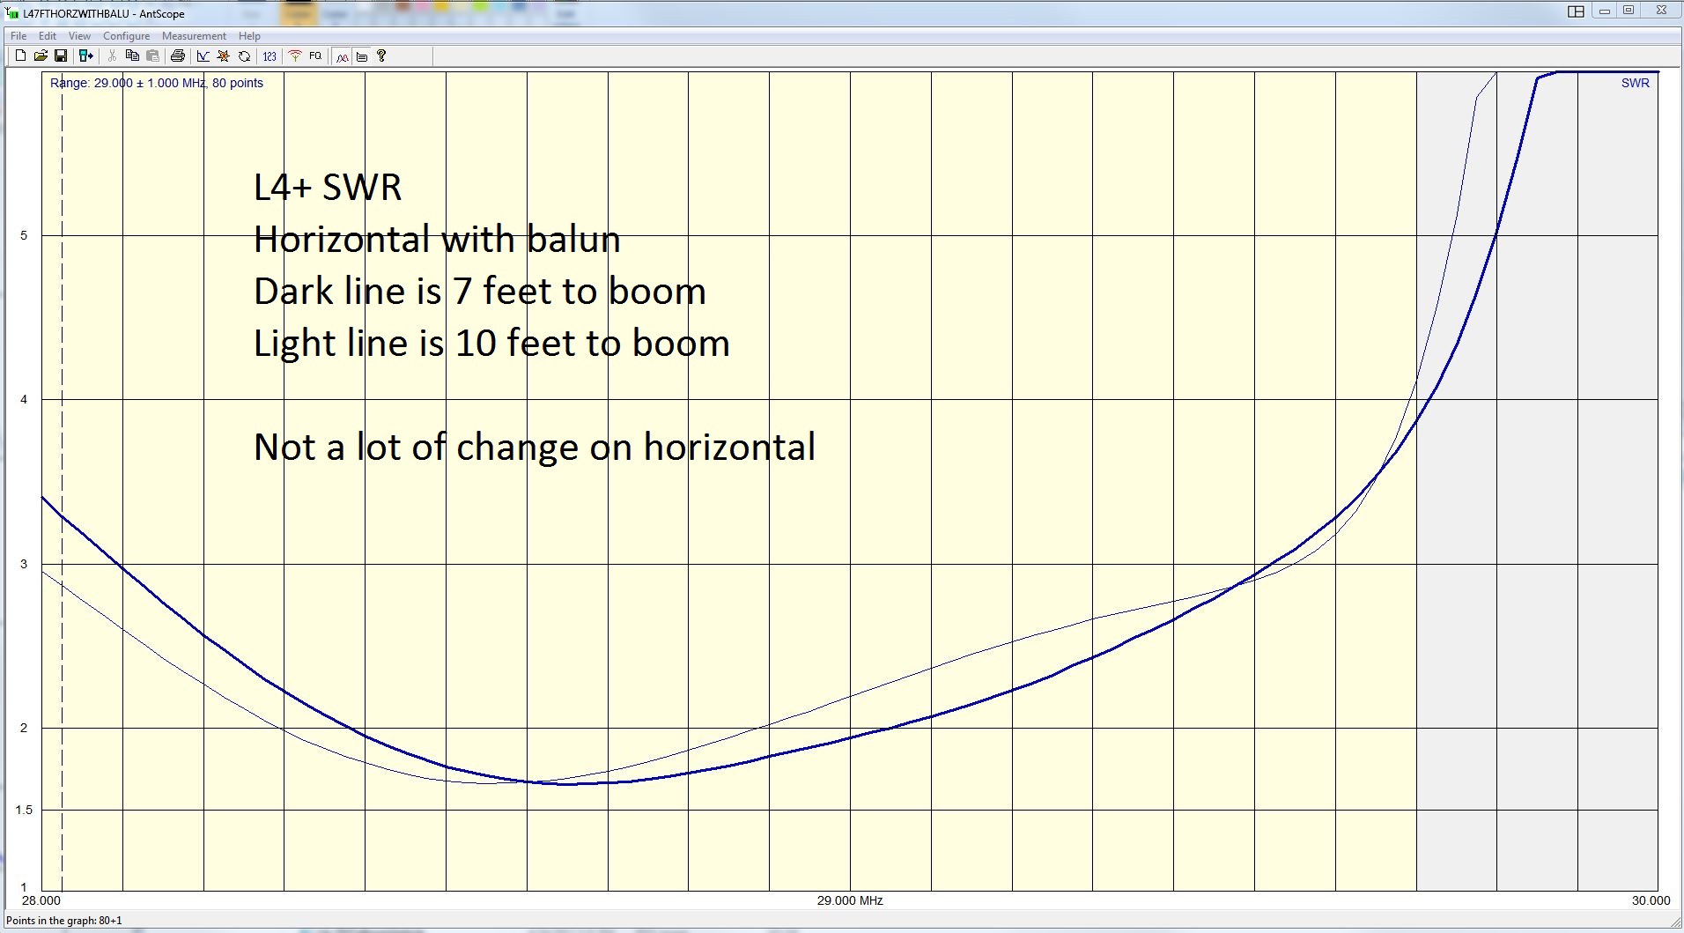
Task: Open the File menu
Action: pyautogui.click(x=18, y=36)
